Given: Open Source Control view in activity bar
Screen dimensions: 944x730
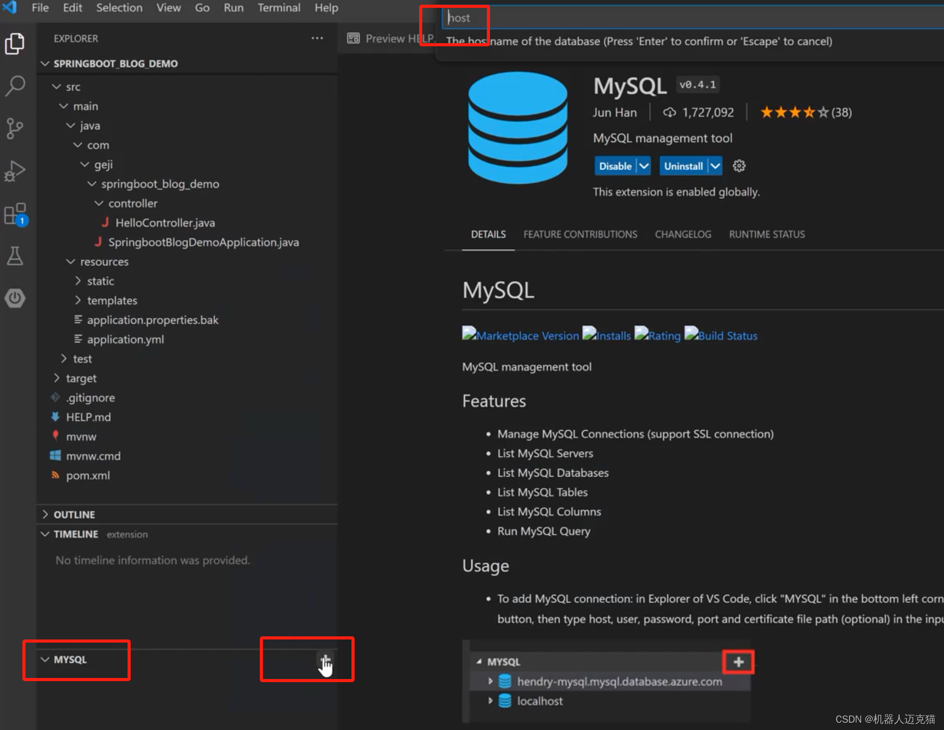Looking at the screenshot, I should tap(15, 128).
